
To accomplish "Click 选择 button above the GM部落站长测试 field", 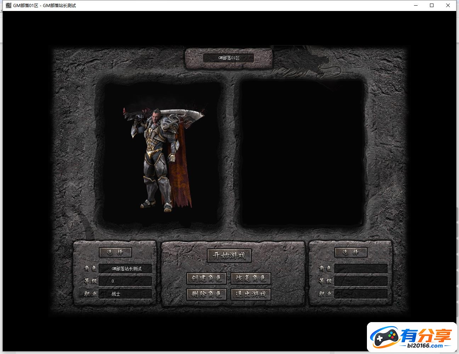I will [115, 252].
